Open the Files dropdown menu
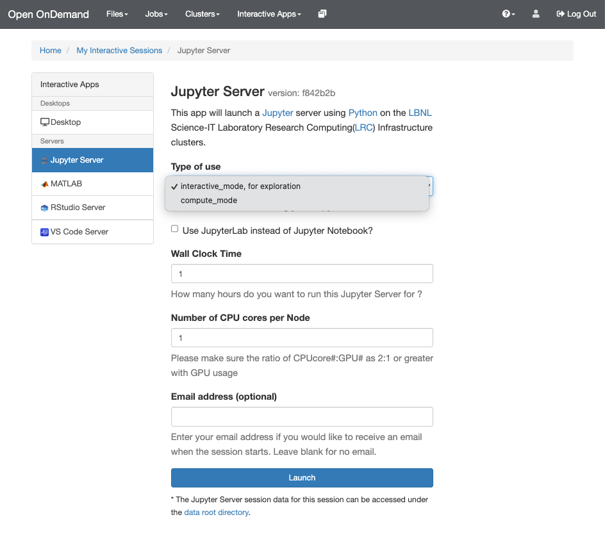The width and height of the screenshot is (605, 540). coord(117,13)
